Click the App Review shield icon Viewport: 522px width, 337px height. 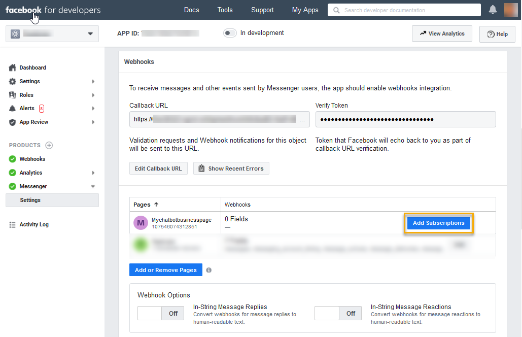[x=12, y=122]
